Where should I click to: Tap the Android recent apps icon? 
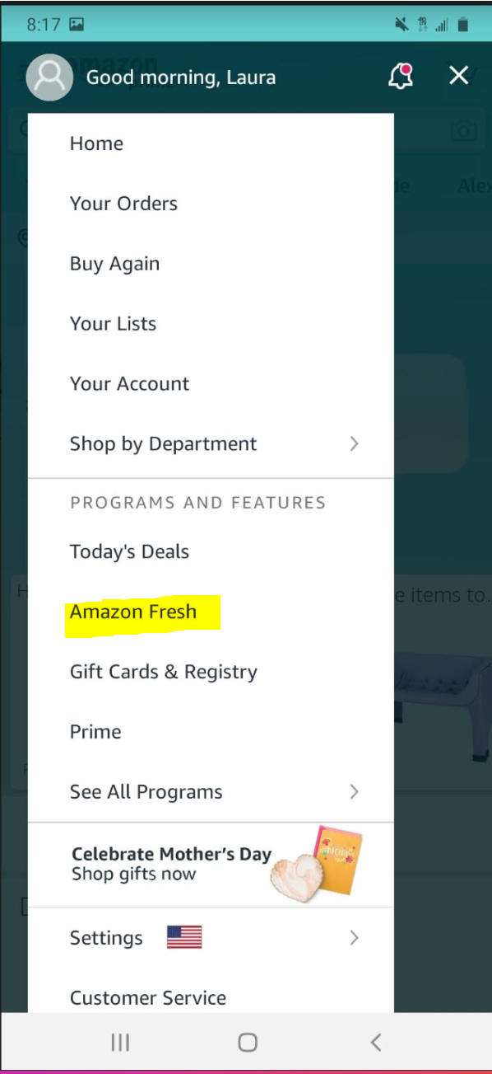(120, 1043)
